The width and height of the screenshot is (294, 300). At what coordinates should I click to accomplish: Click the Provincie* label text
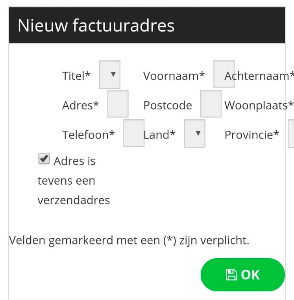pos(251,135)
